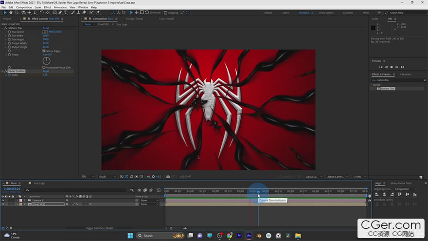
Task: Select the Zoom magnifier tool
Action: coord(17,13)
